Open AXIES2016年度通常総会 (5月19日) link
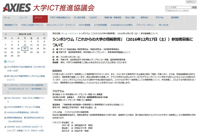The width and height of the screenshot is (199, 132). pos(23,112)
